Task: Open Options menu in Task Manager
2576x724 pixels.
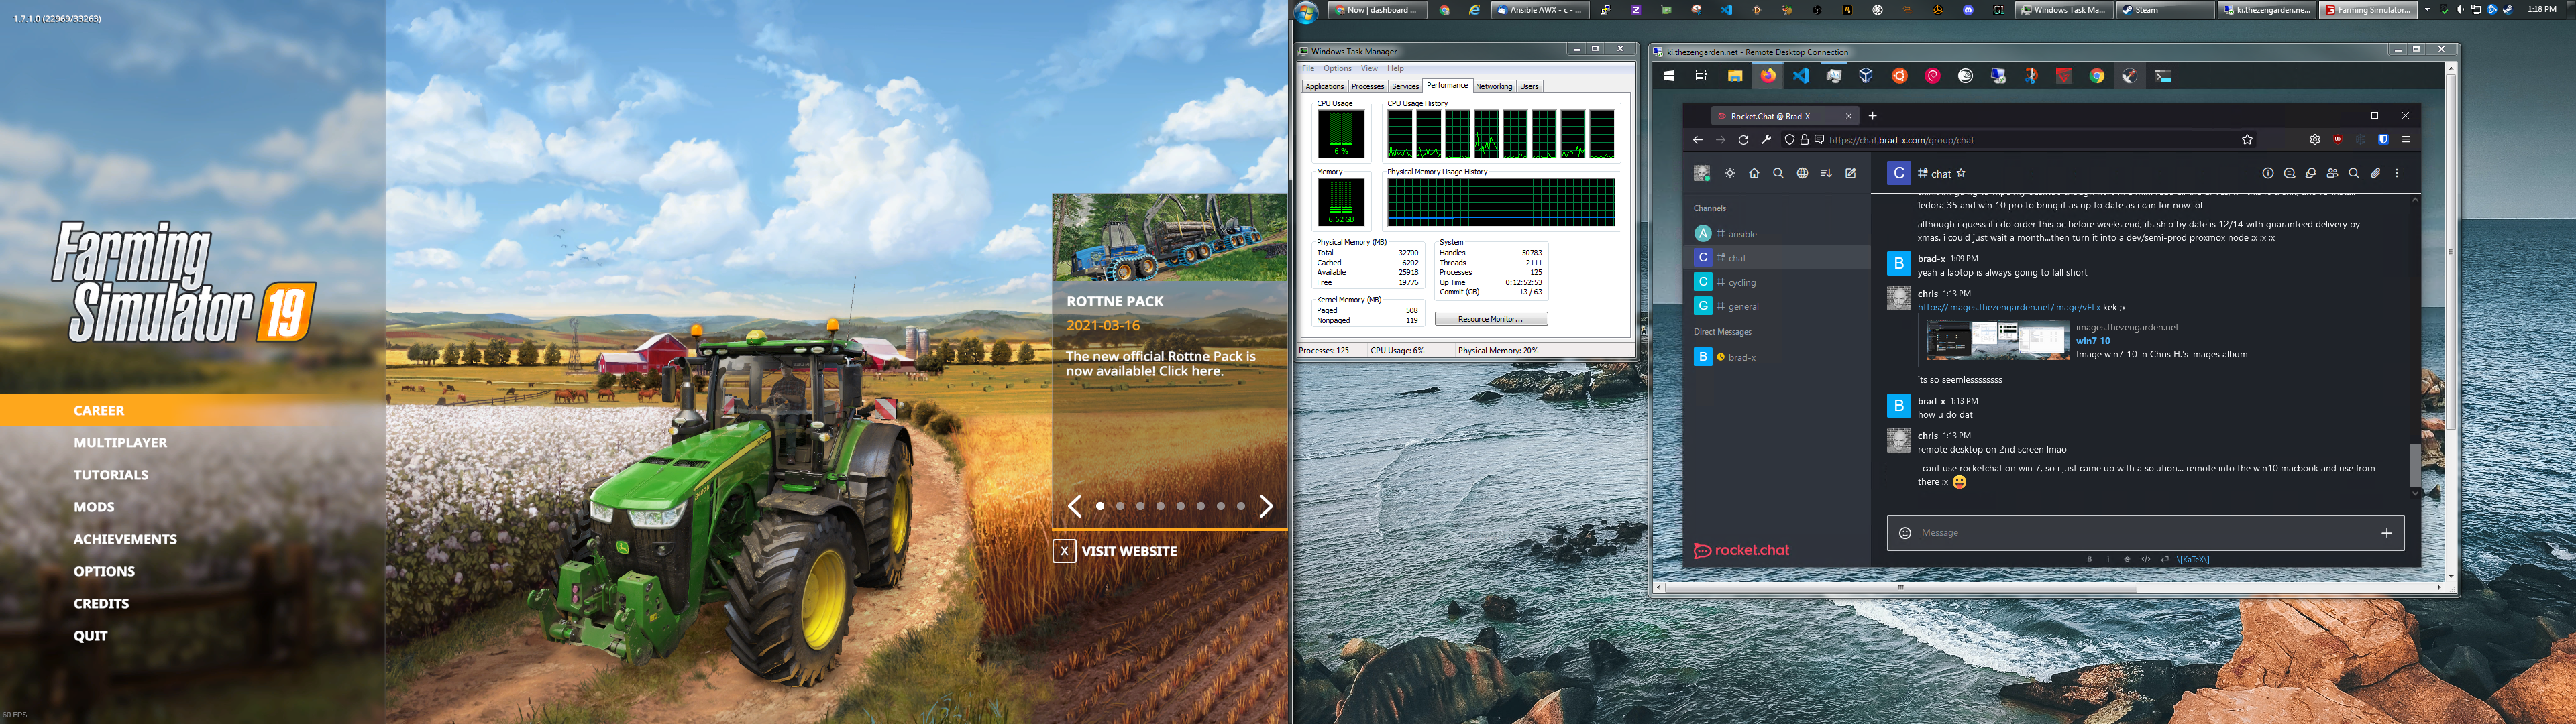Action: [1337, 69]
